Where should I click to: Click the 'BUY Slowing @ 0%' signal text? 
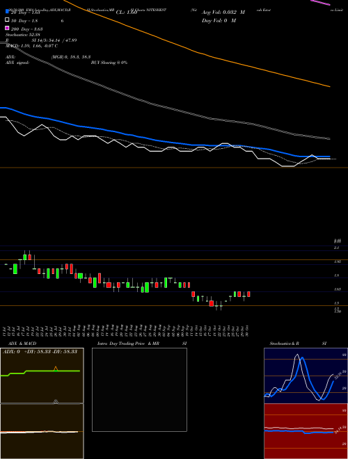109,63
